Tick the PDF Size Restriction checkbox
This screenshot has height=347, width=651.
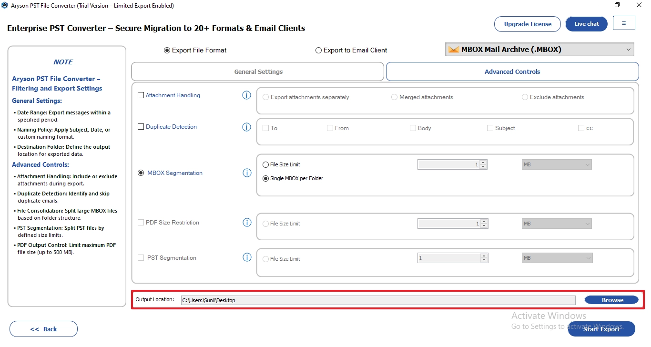point(141,223)
